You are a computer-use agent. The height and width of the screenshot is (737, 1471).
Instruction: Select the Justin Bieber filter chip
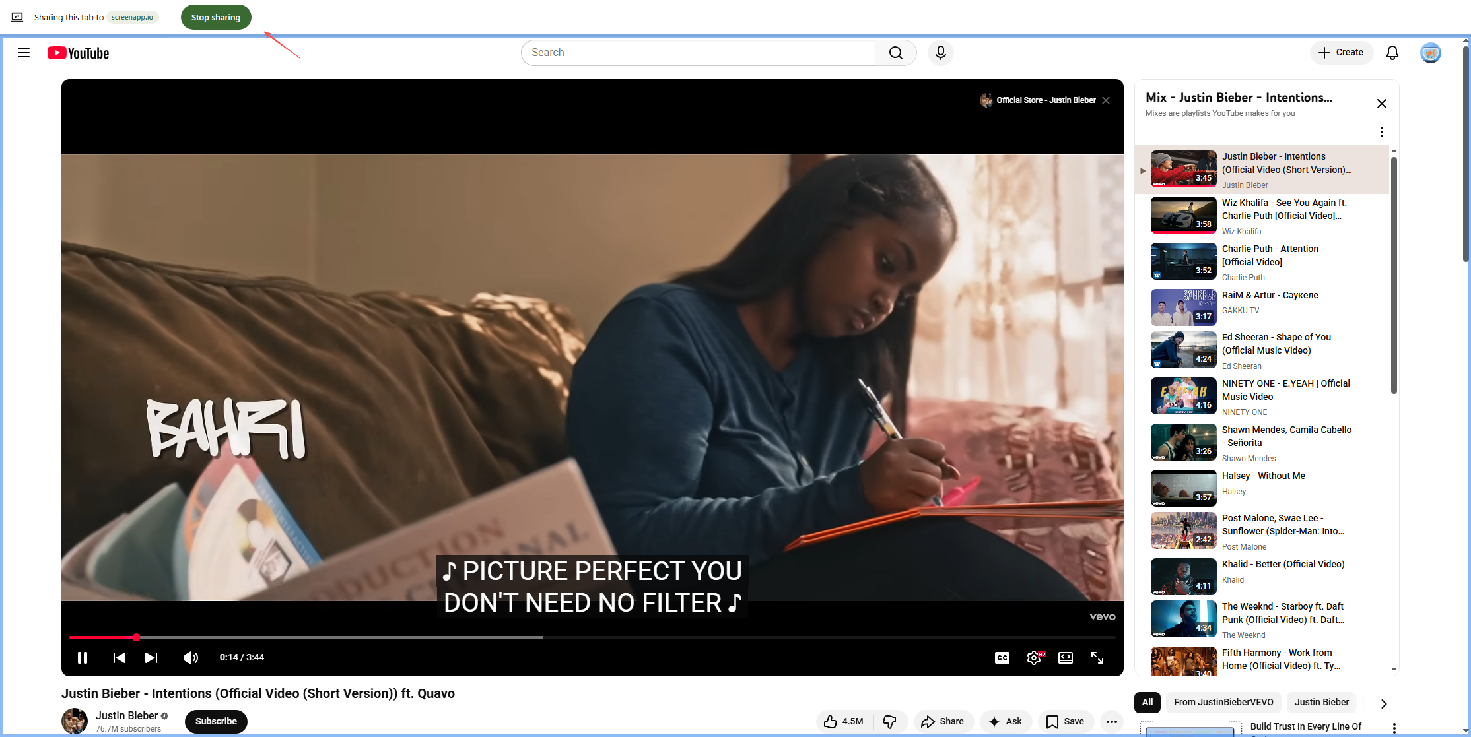tap(1321, 702)
